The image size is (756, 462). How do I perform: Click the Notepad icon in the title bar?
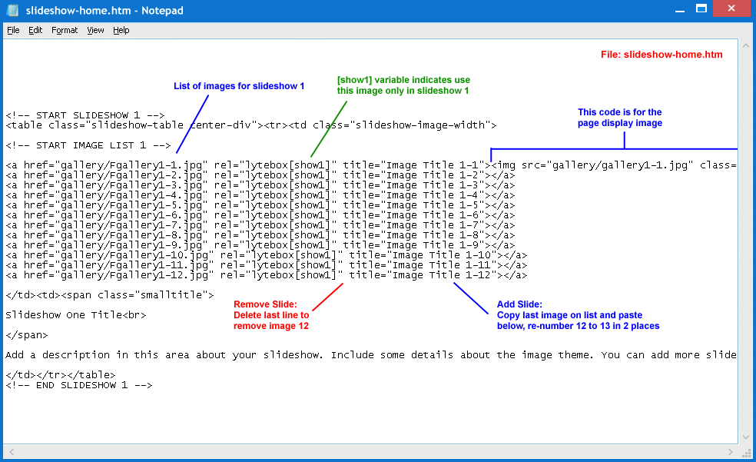[12, 9]
